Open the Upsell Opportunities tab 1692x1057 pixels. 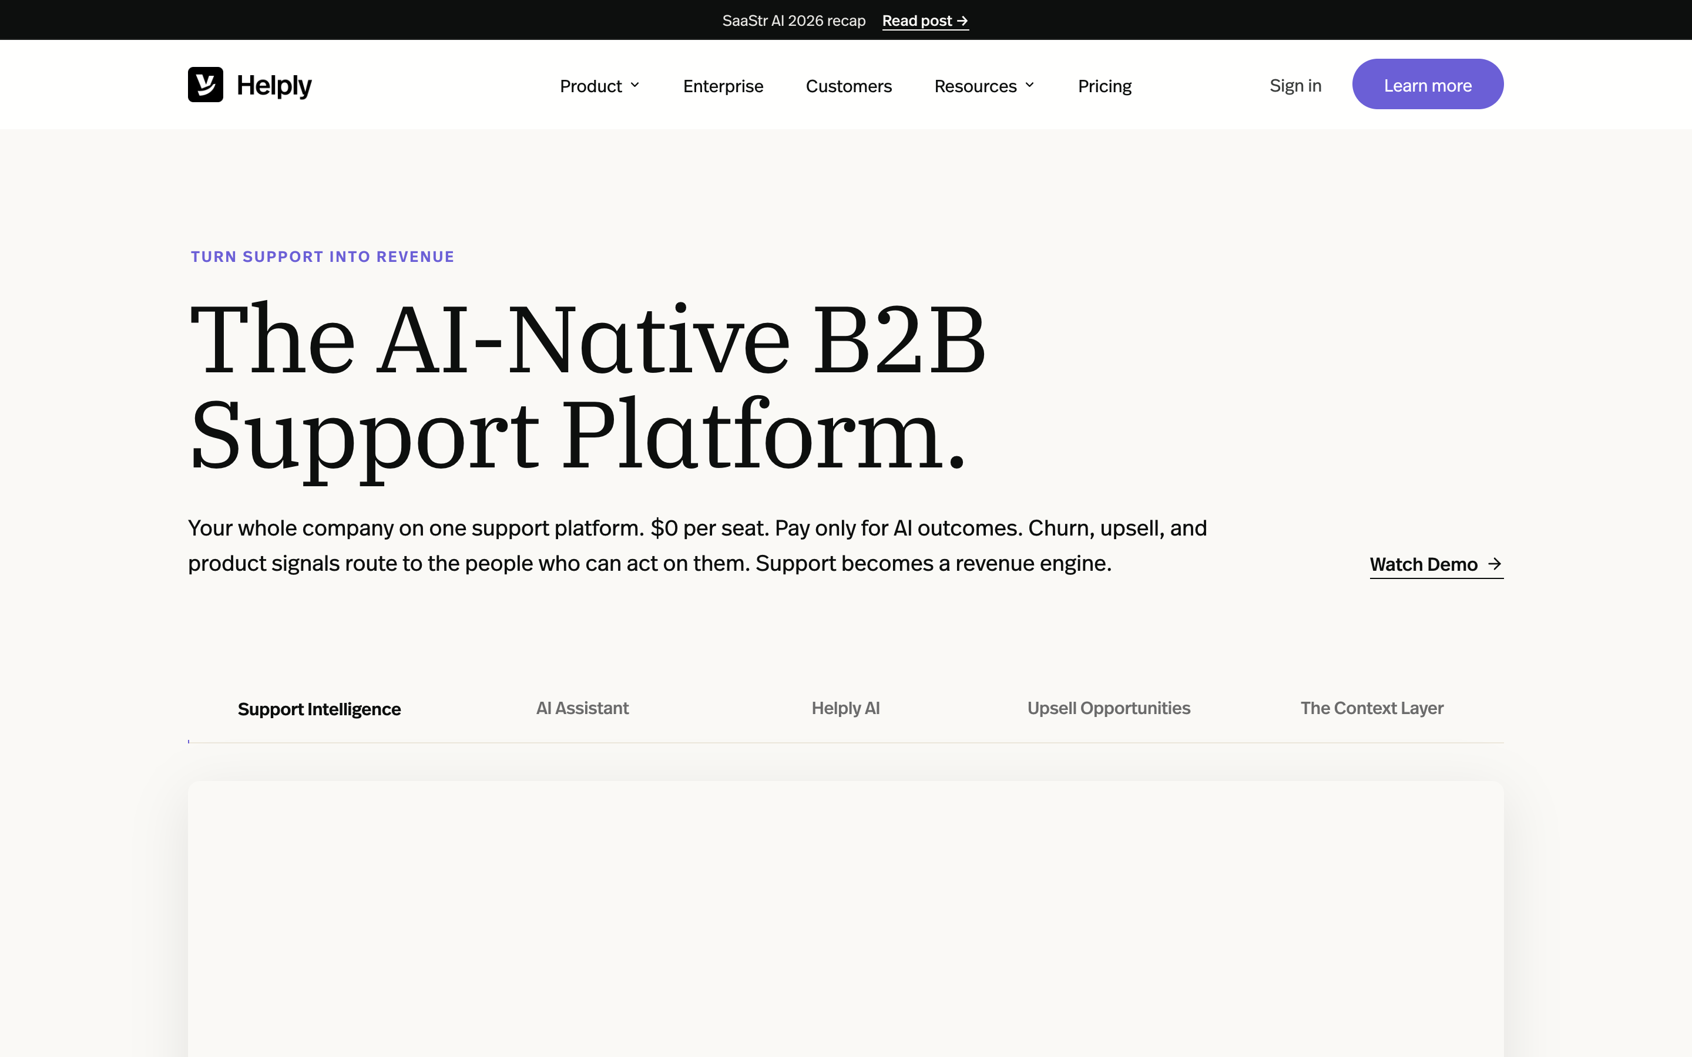[x=1109, y=708]
